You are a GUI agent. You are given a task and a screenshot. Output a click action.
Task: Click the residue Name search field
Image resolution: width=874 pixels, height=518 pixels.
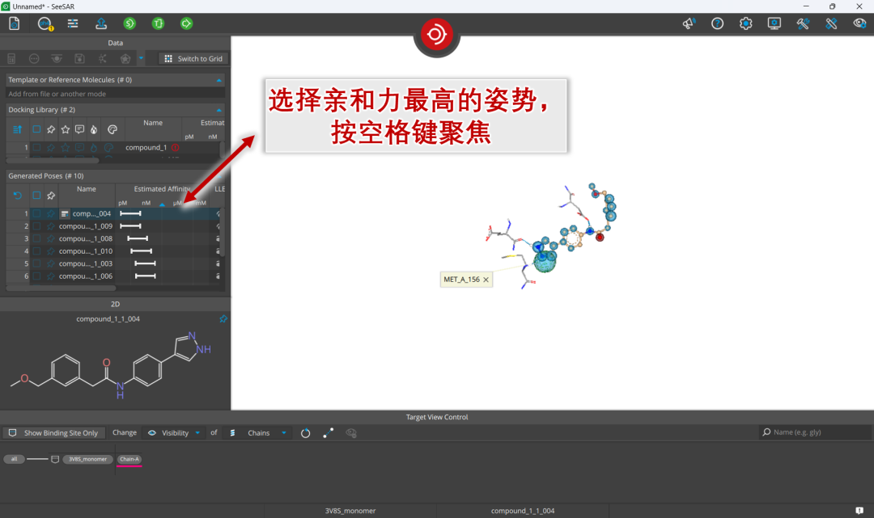click(815, 432)
